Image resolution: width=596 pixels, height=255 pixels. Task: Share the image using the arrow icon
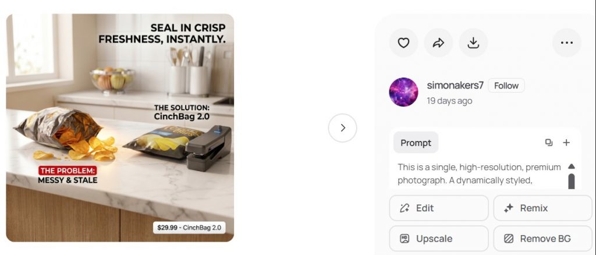point(438,43)
